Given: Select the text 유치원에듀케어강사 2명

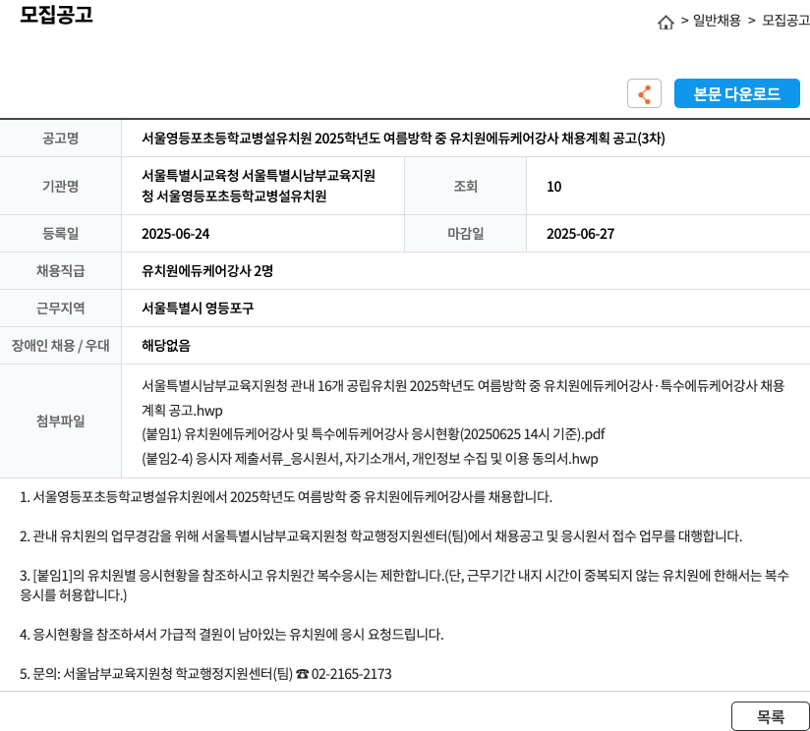Looking at the screenshot, I should pos(207,271).
